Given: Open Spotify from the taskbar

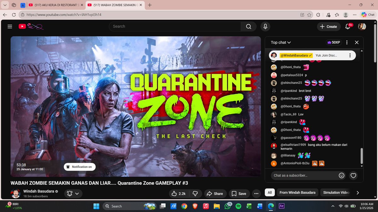Looking at the screenshot, I should tap(238, 206).
